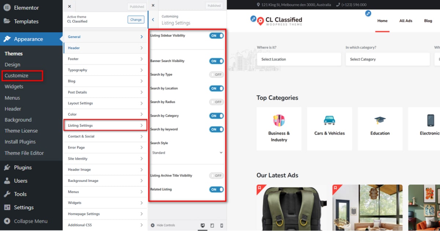Click the Users person icon
440x231 pixels.
[x=7, y=181]
